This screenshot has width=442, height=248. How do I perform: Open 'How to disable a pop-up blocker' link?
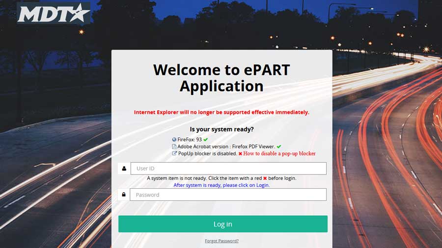[279, 153]
